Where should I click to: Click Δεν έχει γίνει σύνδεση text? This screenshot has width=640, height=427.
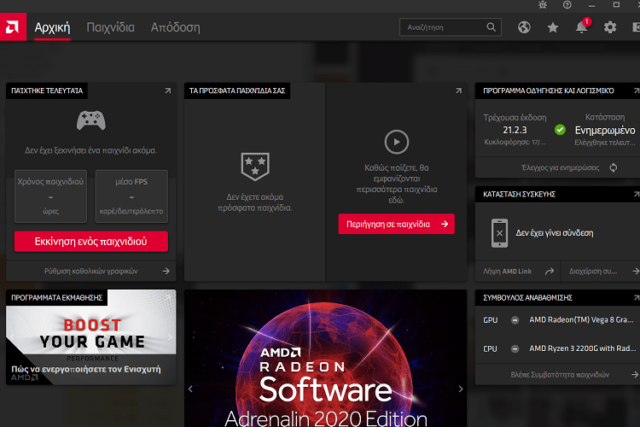(555, 233)
